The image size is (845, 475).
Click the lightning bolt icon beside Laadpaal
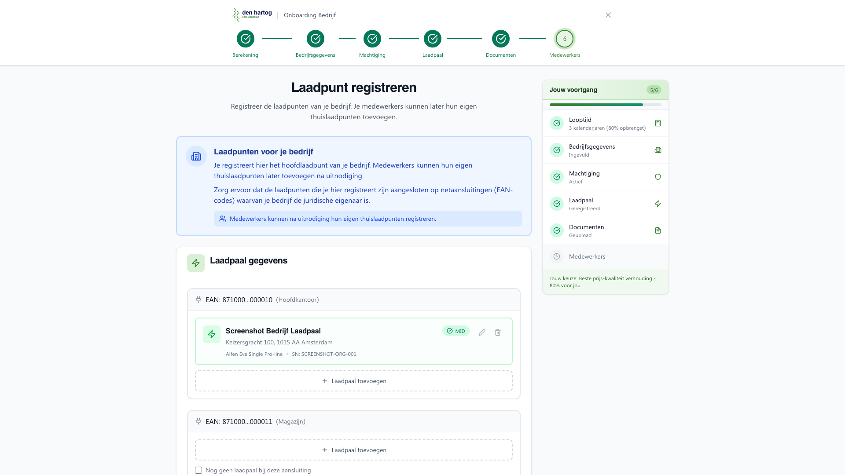[658, 204]
